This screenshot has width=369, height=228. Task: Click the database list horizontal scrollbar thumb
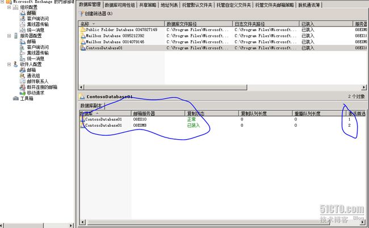point(165,87)
